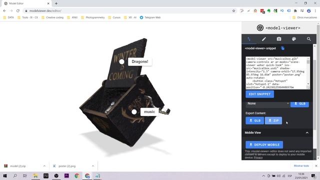320x180 pixels.
Task: Open the Privacy link
Action: pos(258,157)
